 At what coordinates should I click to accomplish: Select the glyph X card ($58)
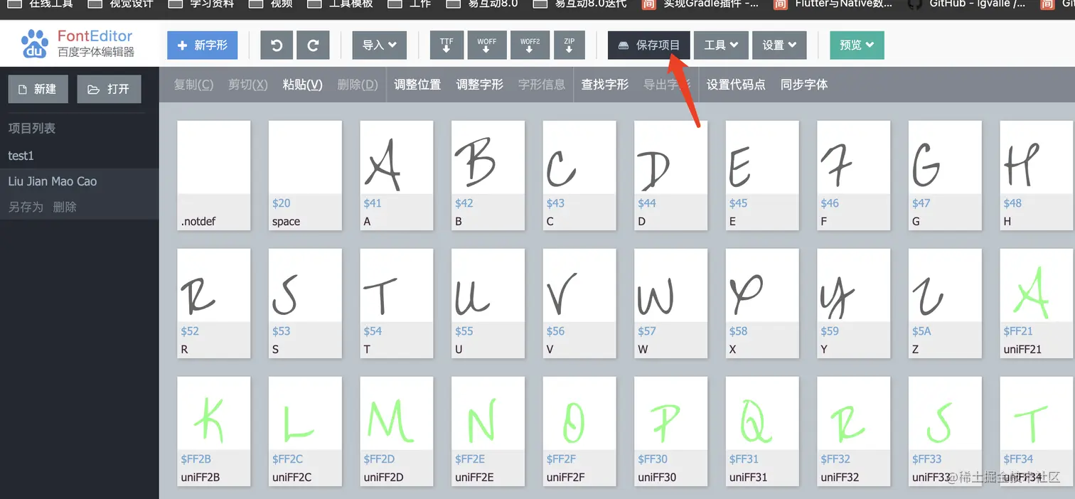pos(762,303)
